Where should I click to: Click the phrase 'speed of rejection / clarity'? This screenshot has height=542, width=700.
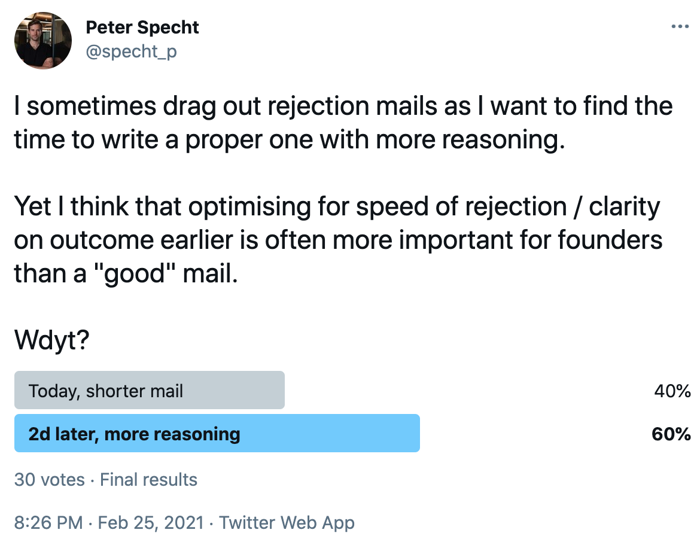point(507,207)
